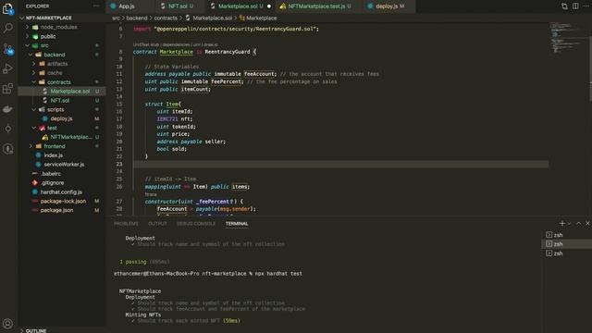Click the unsaved dot on Marketplace.sol tab

click(x=269, y=6)
